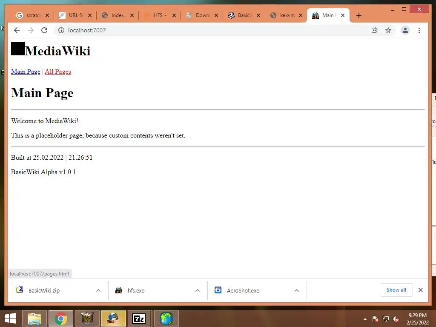Click the "Welcome to MediaWiki!" text

pyautogui.click(x=44, y=120)
